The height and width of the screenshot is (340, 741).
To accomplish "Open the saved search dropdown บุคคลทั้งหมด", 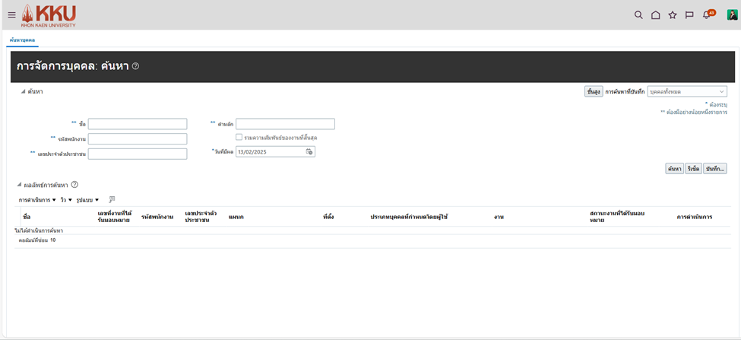I will point(686,91).
